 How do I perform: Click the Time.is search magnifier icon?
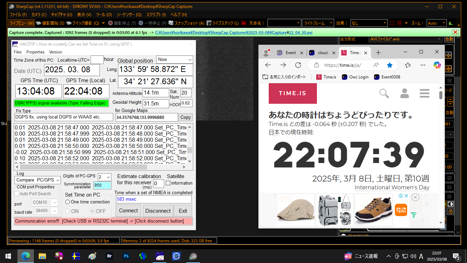(x=384, y=93)
